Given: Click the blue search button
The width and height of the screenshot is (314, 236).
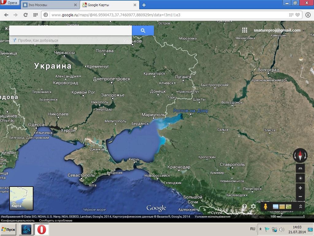Looking at the screenshot, I should (143, 30).
